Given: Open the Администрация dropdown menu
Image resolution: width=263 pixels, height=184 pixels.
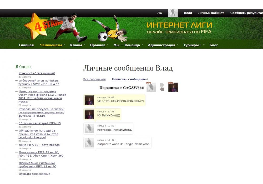Looking at the screenshot, I should pos(163,45).
